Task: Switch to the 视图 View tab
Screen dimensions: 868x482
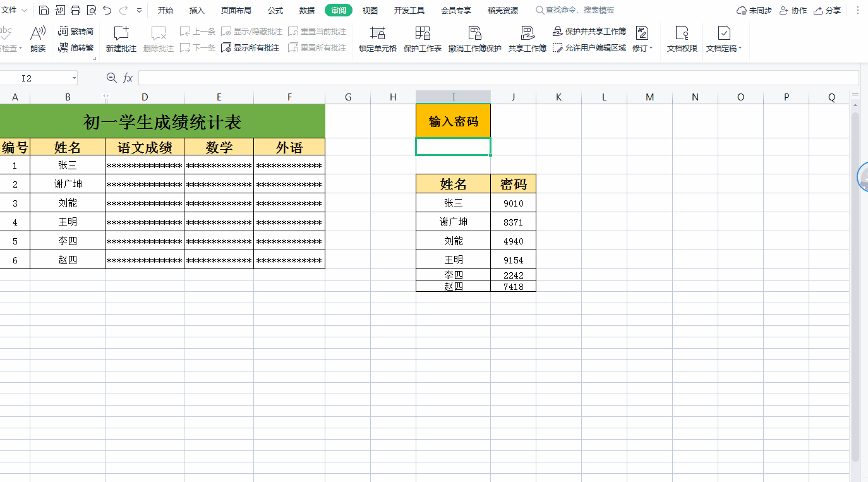Action: [370, 10]
